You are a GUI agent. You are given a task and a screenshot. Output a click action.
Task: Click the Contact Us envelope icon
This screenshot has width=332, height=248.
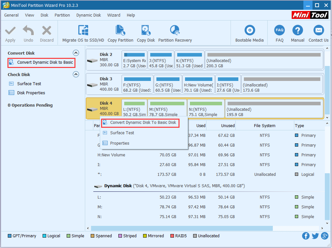pyautogui.click(x=319, y=30)
